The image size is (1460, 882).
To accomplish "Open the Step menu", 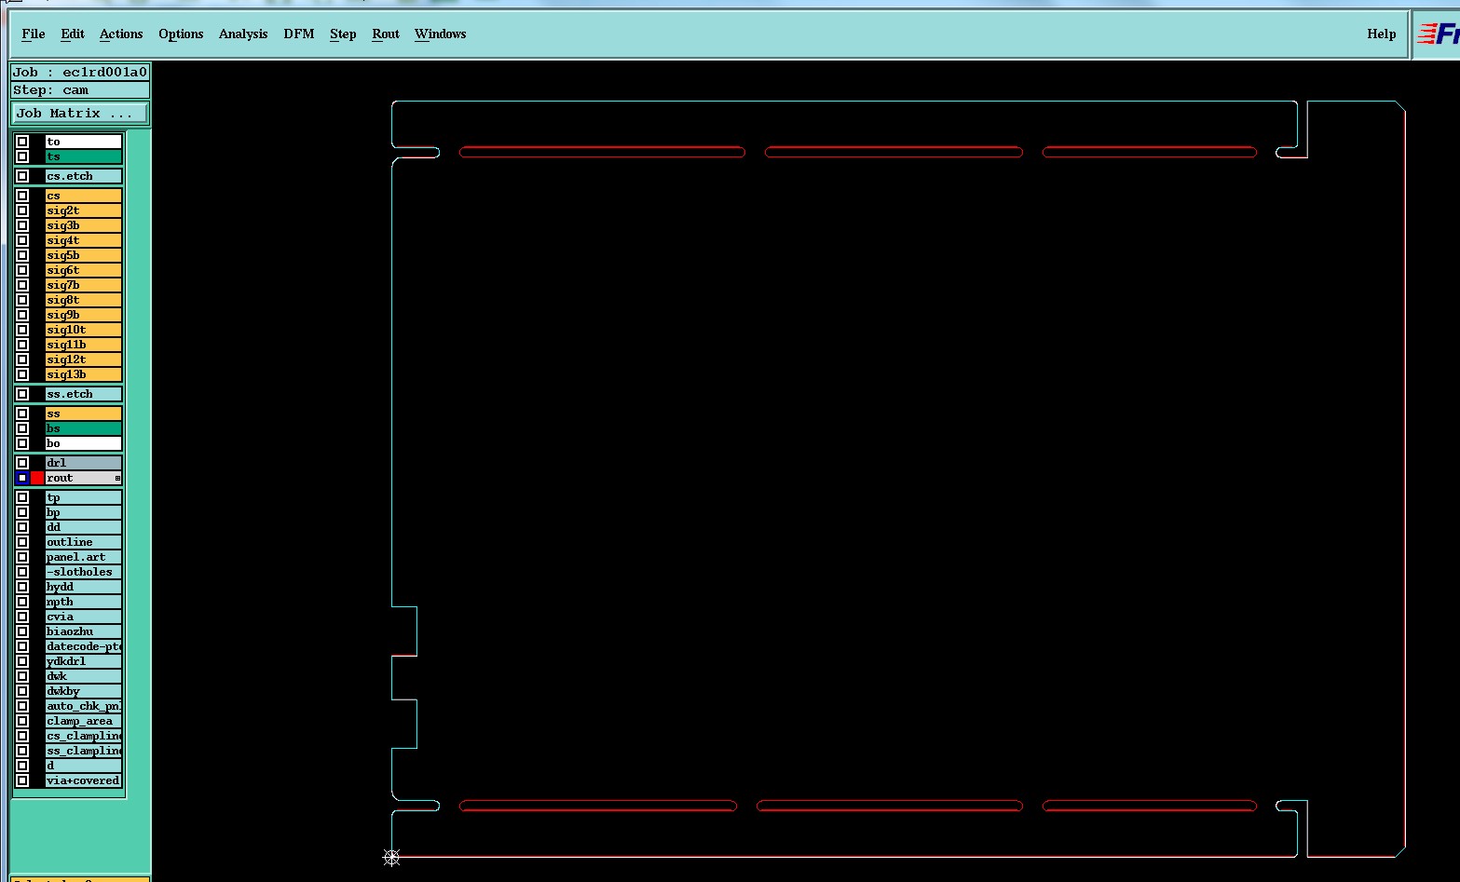I will click(343, 34).
